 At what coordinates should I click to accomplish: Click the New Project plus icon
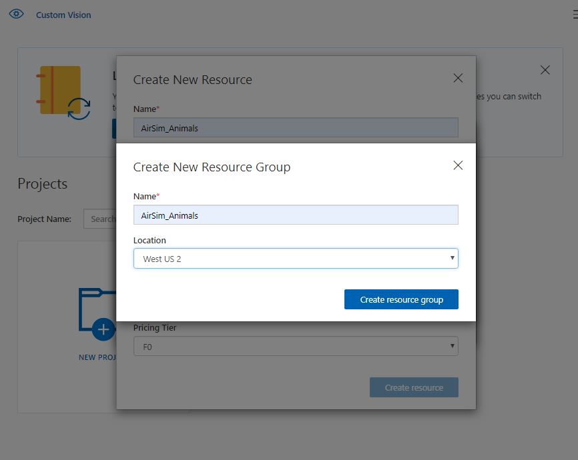[103, 329]
